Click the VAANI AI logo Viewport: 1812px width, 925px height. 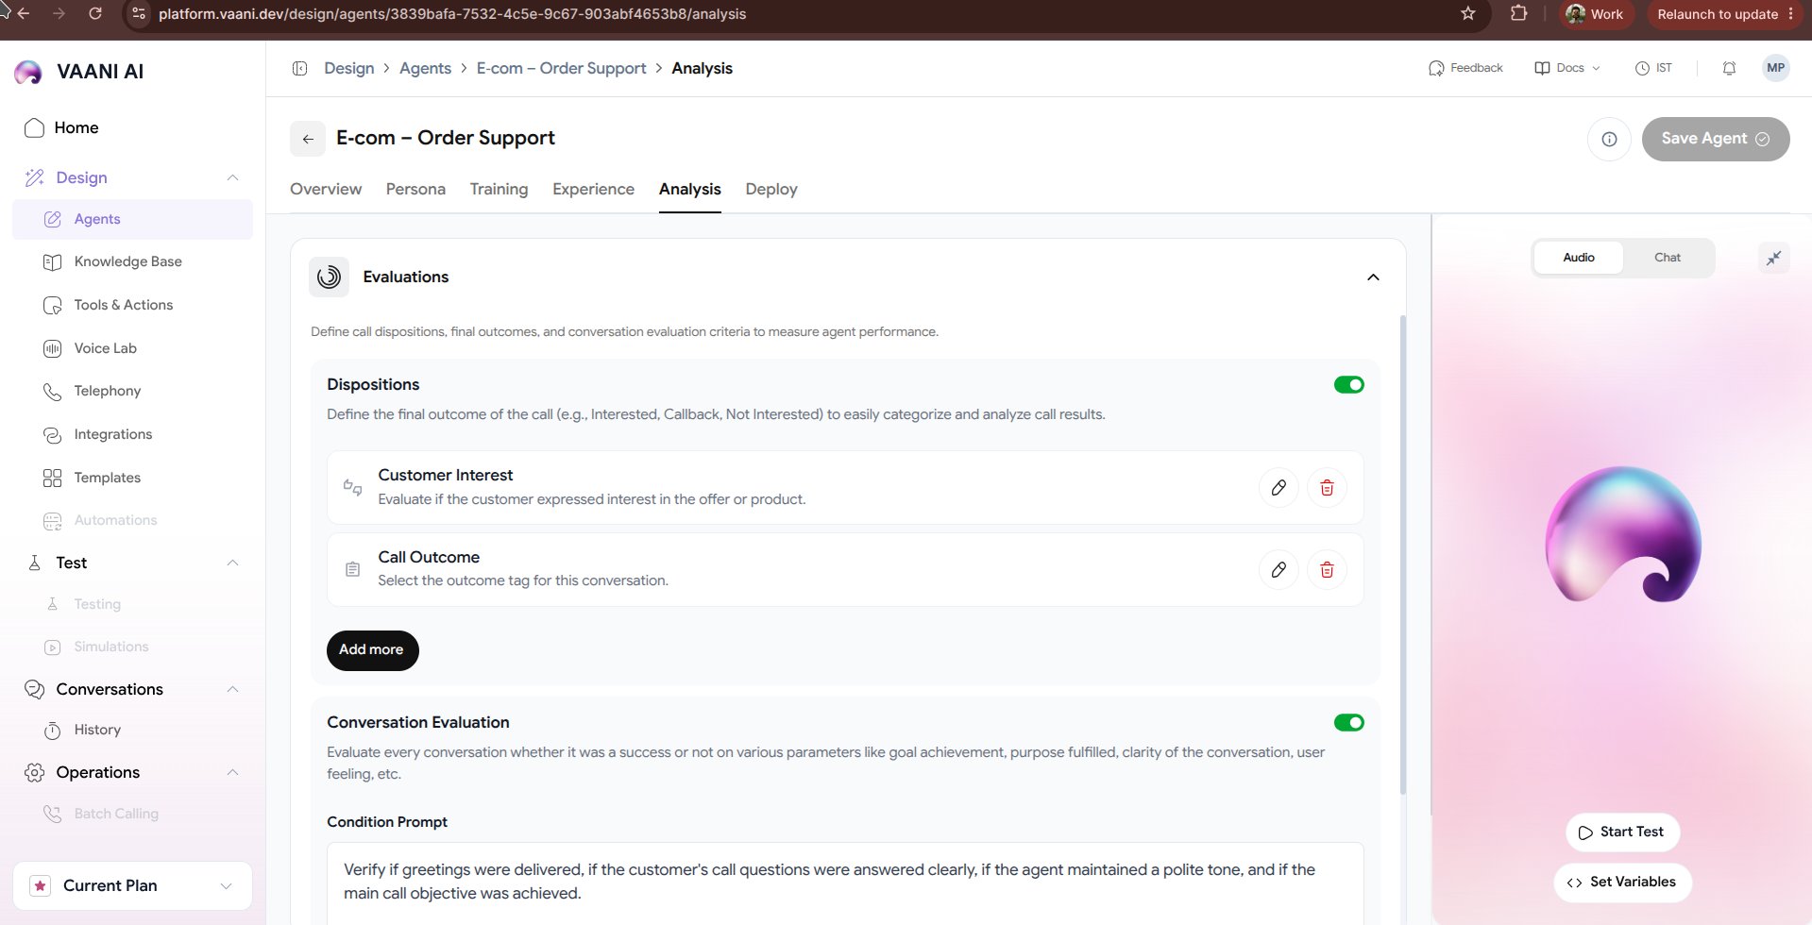pos(79,72)
